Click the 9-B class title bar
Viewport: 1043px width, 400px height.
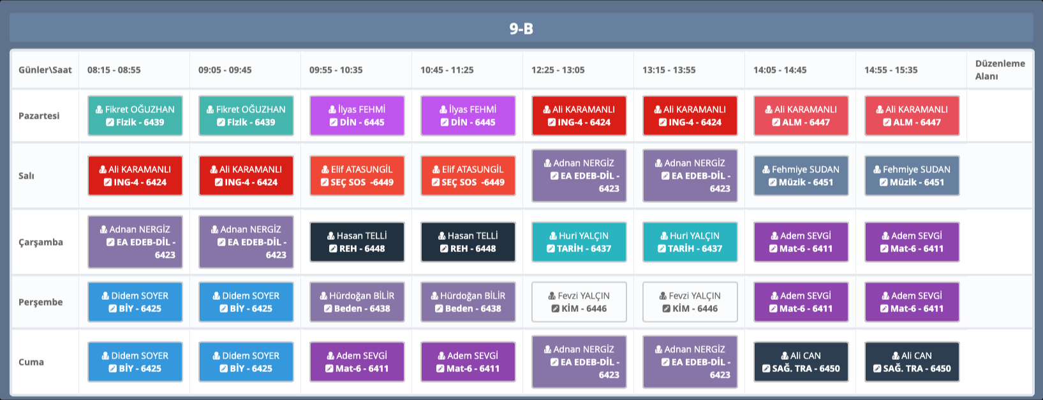[521, 29]
